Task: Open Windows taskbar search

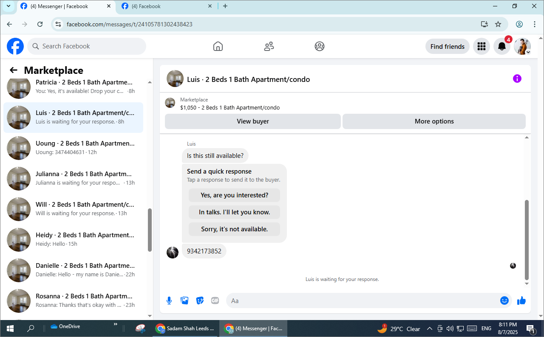Action: 31,329
